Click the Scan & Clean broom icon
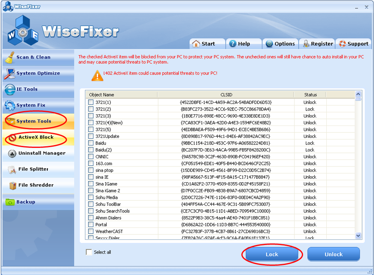Image resolution: width=374 pixels, height=275 pixels. tap(10, 58)
